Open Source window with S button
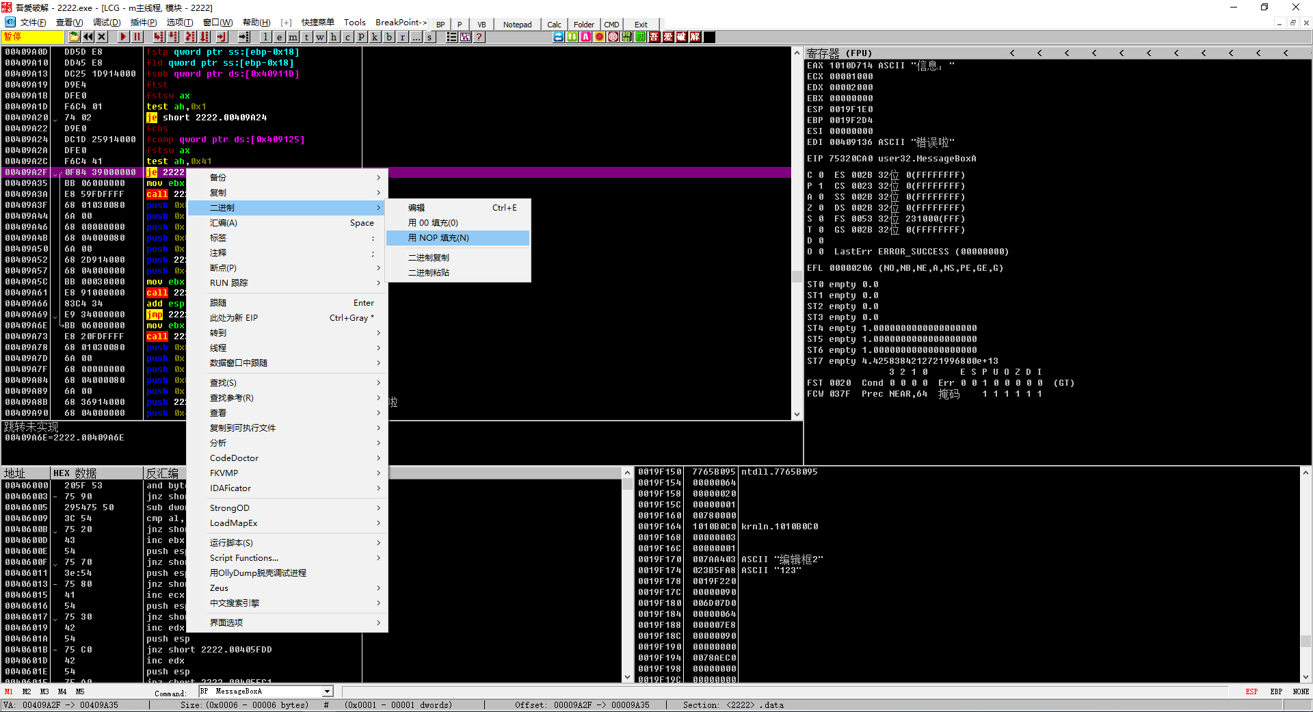Image resolution: width=1313 pixels, height=712 pixels. pyautogui.click(x=429, y=37)
